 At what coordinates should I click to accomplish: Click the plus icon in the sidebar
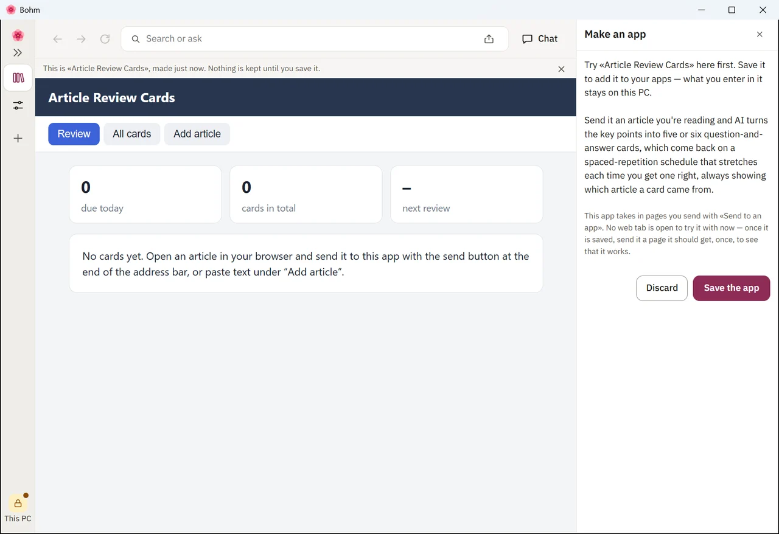[18, 138]
